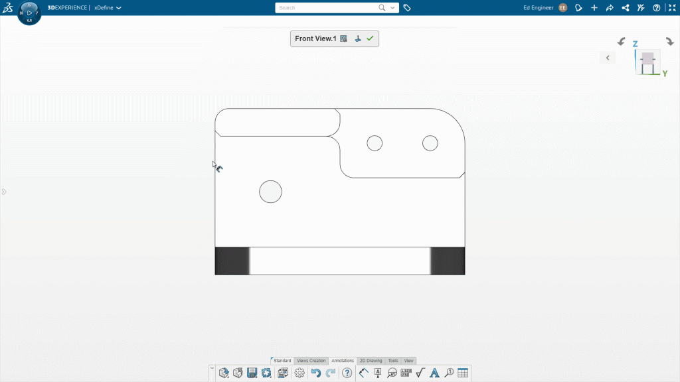This screenshot has height=382, width=680.
Task: Confirm Front View.1 with the green checkmark
Action: (x=370, y=38)
